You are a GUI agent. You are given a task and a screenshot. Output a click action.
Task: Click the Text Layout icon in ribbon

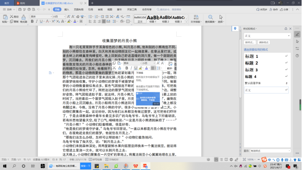196,17
